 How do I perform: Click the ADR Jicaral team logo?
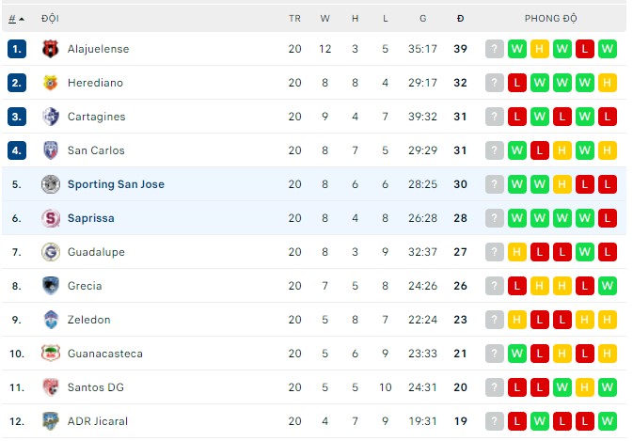(x=51, y=421)
